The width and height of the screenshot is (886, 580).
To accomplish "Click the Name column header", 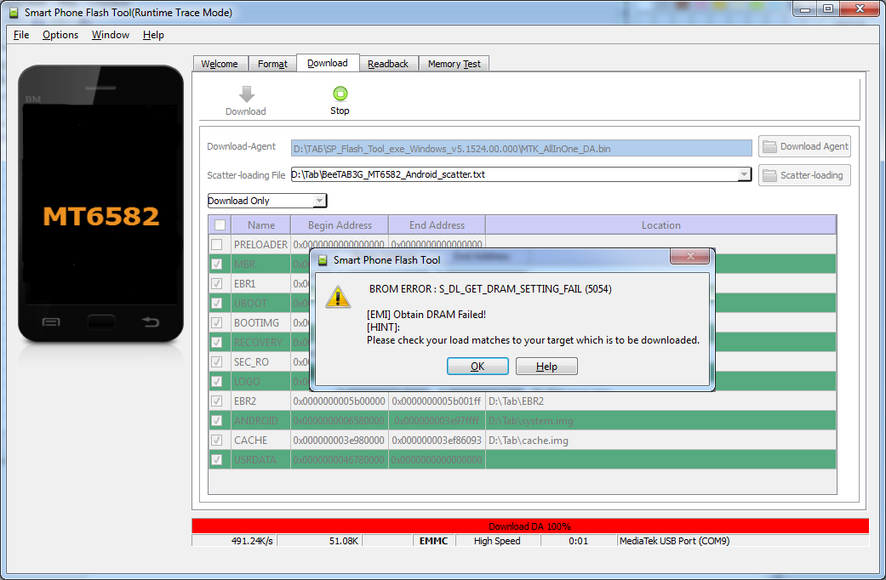I will click(x=261, y=225).
